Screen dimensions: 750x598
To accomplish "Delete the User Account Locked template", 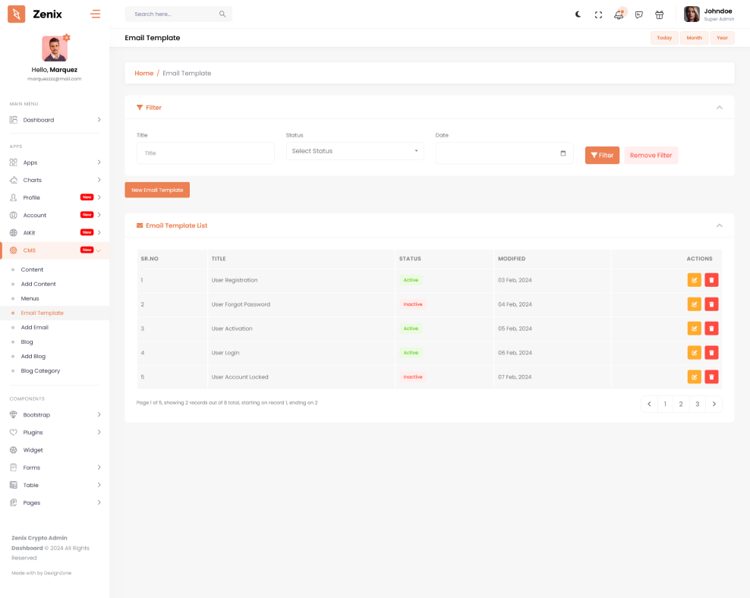I will tap(711, 377).
